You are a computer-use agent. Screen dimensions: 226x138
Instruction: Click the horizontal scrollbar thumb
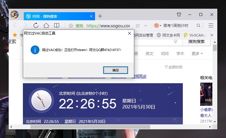pyautogui.click(x=90, y=127)
